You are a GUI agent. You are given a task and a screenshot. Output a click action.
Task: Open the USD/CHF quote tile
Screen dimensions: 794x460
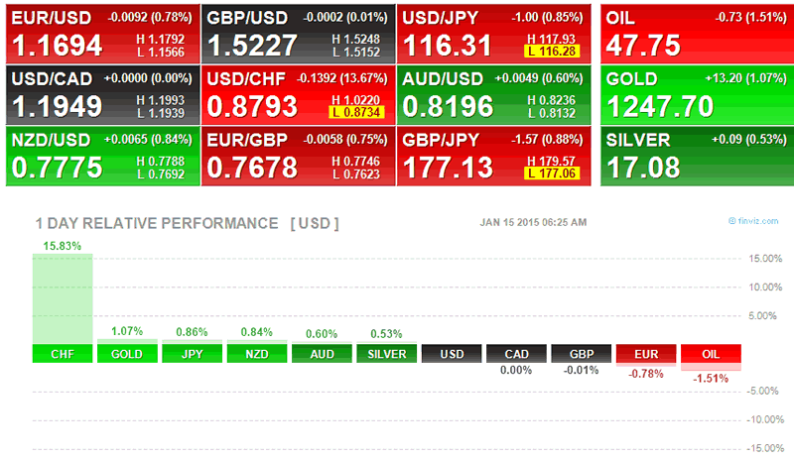(298, 95)
